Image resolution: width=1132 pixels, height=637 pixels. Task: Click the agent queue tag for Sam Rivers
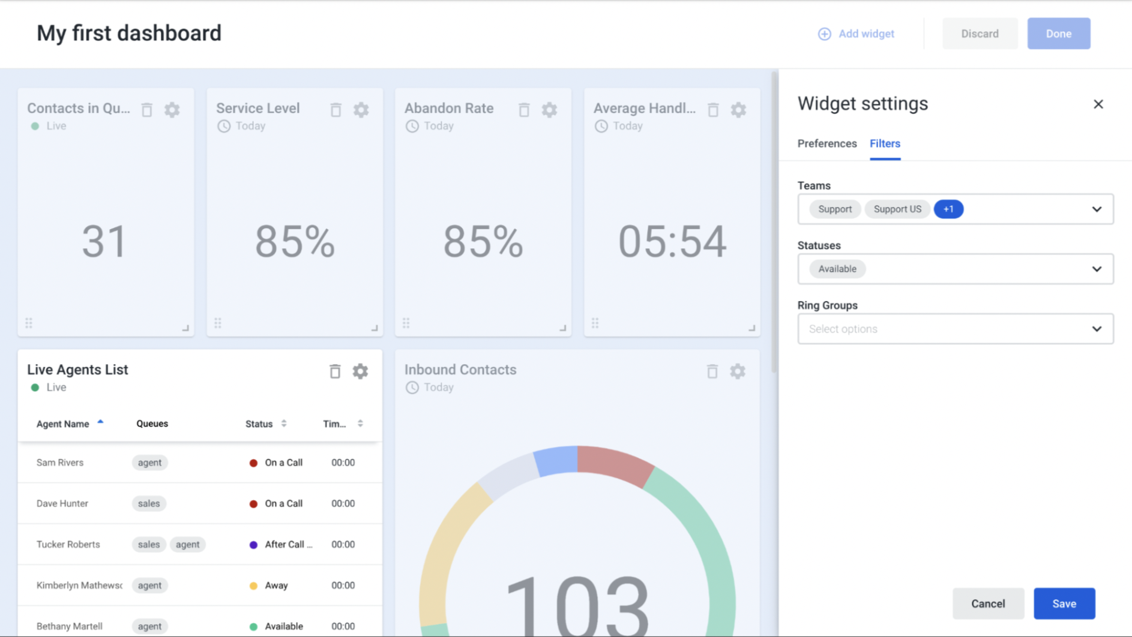[x=149, y=462]
